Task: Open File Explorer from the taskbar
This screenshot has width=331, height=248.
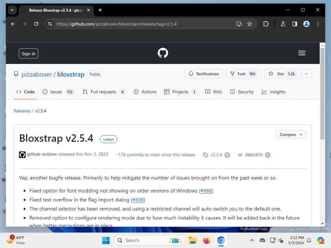Action: pos(193,240)
